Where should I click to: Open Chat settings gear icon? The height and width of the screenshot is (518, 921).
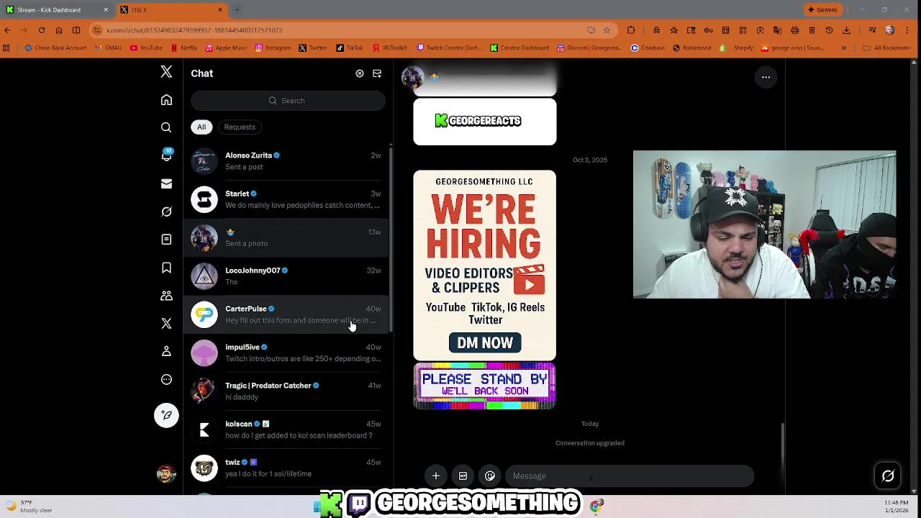tap(360, 73)
